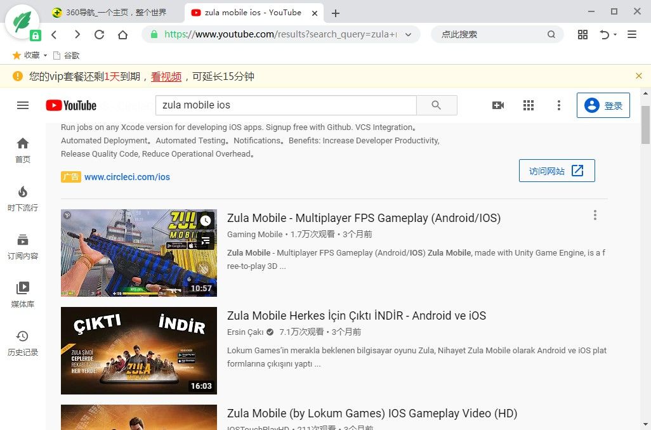Open browser extensions grid icon
Screen dimensions: 651x430
tap(582, 34)
